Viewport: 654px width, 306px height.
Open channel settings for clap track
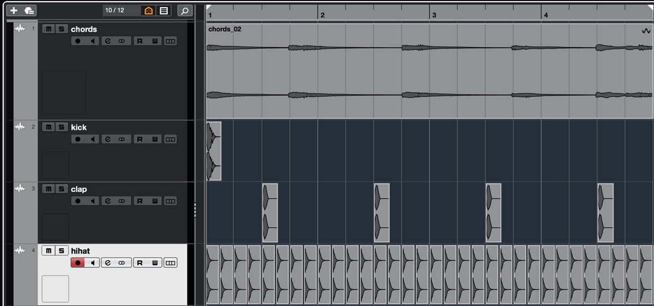click(x=108, y=201)
